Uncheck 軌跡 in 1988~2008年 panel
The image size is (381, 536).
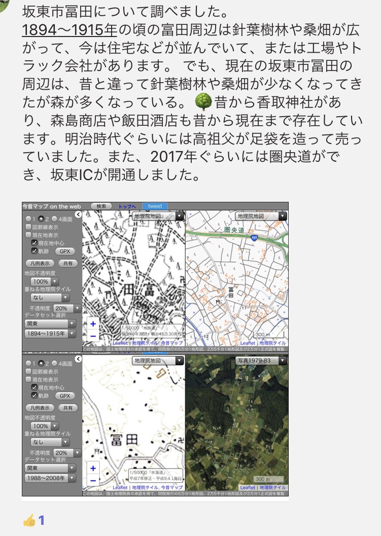(x=34, y=396)
